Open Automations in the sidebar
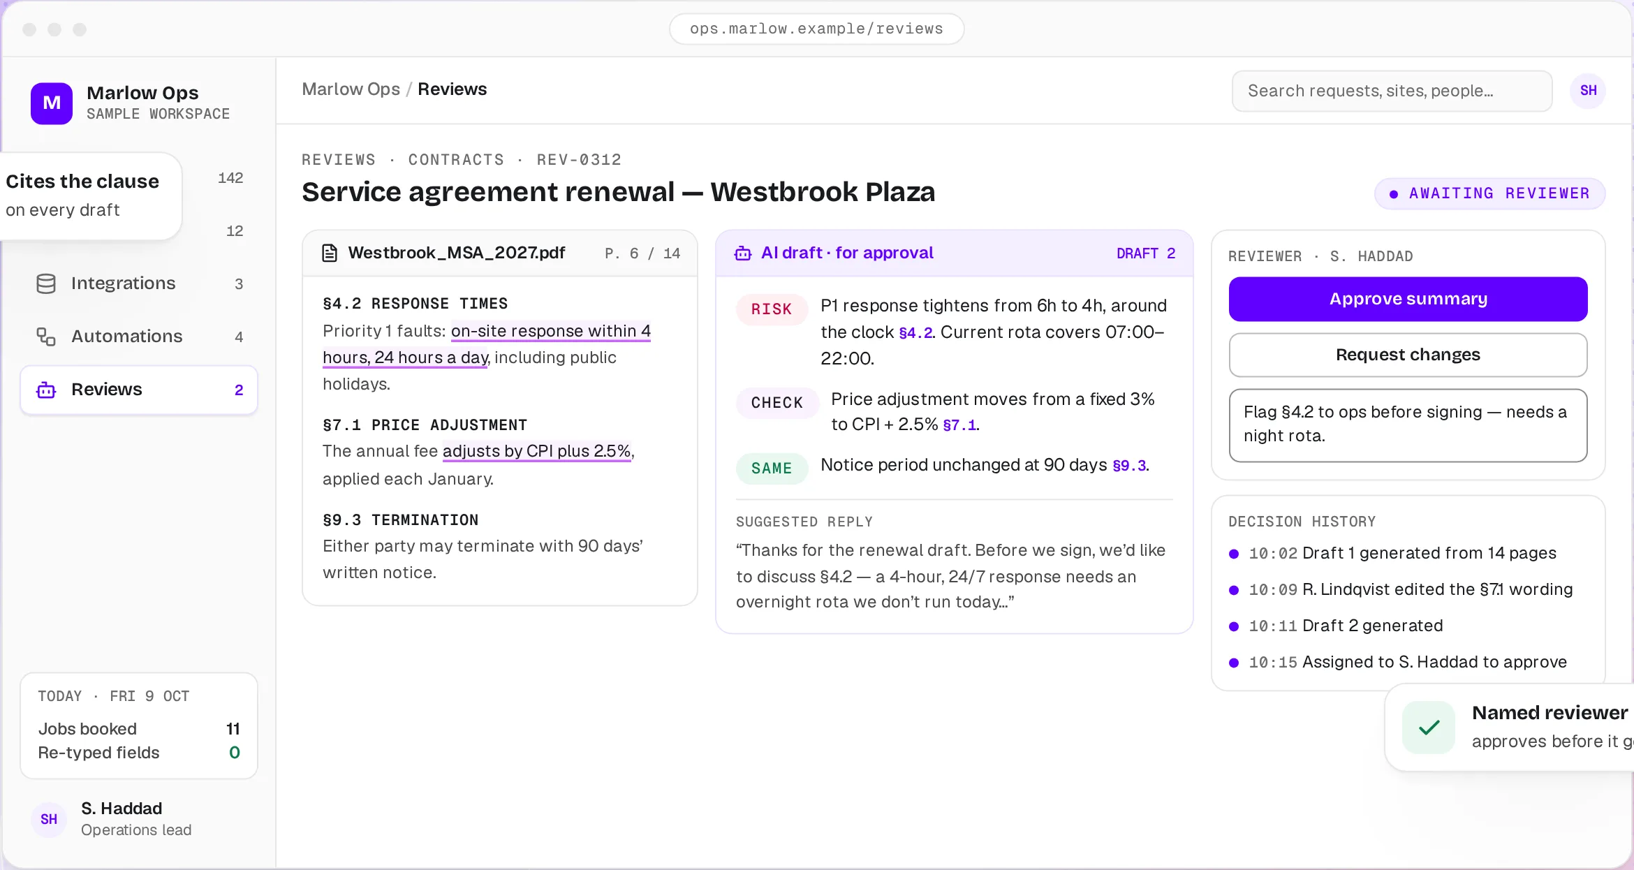1634x870 pixels. (x=139, y=337)
